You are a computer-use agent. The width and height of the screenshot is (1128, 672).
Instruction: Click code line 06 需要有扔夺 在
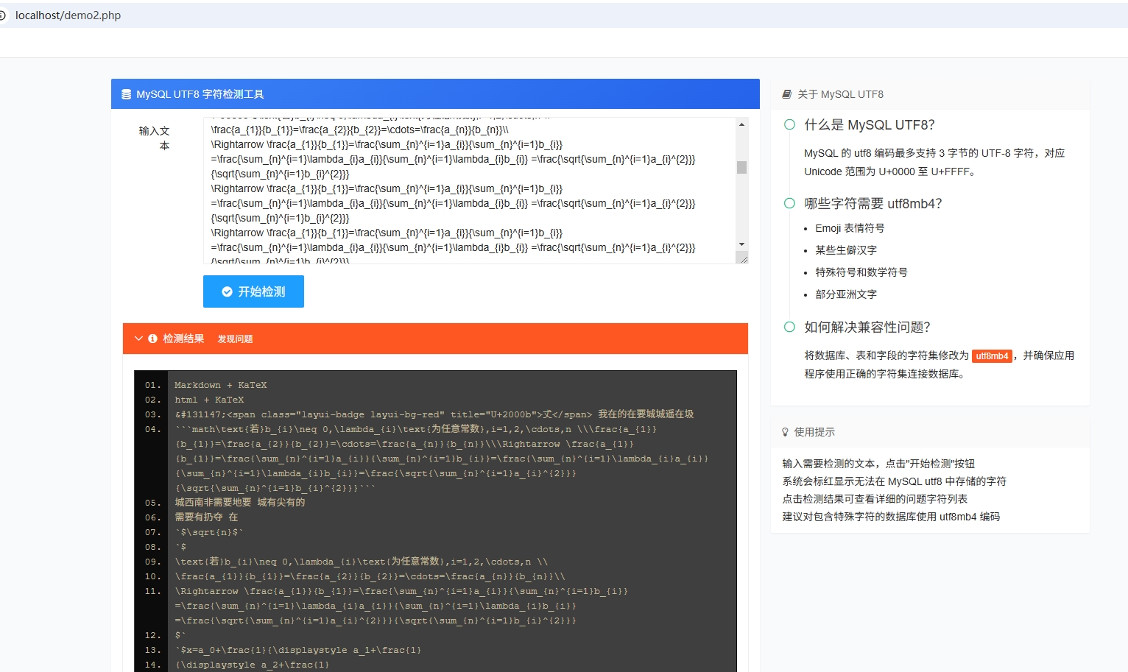206,517
